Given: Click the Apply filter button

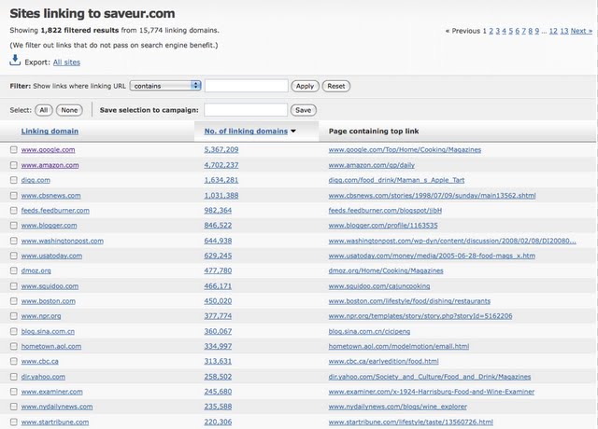Looking at the screenshot, I should pos(306,86).
